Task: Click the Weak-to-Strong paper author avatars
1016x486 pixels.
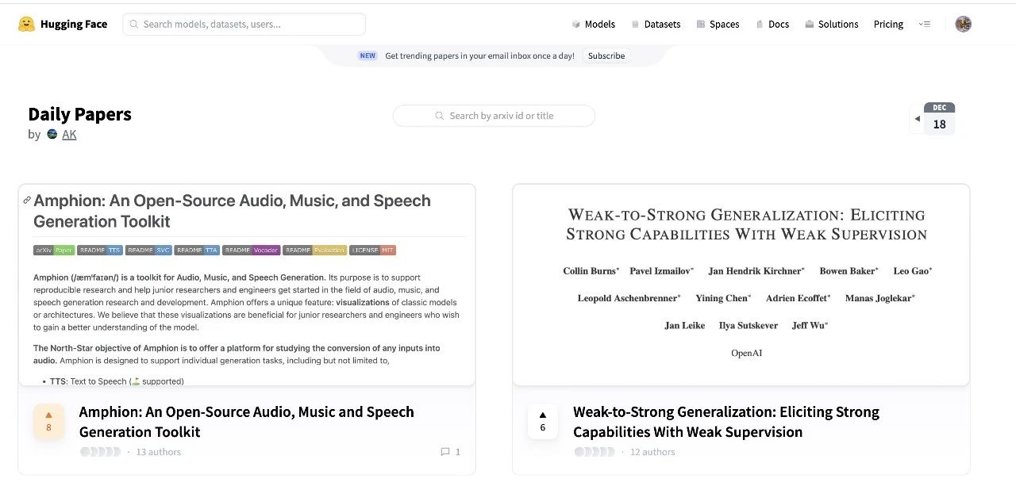Action: 594,452
